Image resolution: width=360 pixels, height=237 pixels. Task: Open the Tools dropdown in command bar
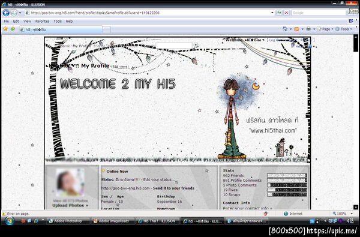click(x=344, y=29)
